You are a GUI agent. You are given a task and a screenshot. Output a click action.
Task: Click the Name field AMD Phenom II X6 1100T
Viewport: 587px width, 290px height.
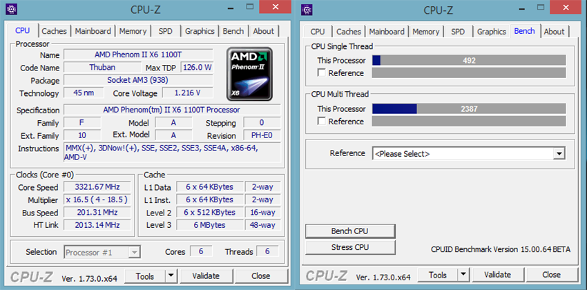pos(138,55)
